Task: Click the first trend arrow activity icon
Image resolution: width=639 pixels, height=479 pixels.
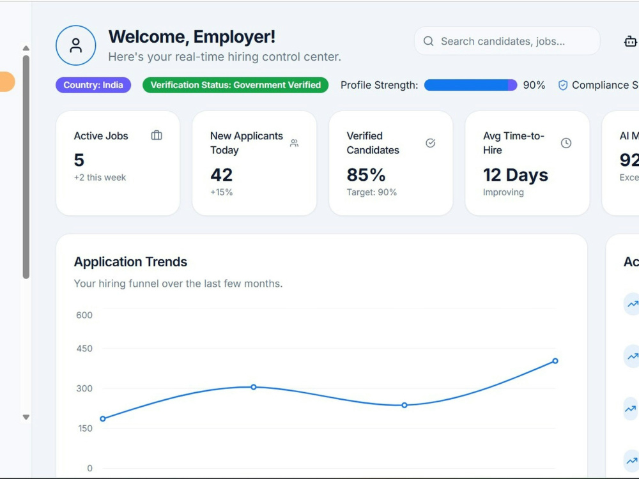Action: (x=633, y=304)
